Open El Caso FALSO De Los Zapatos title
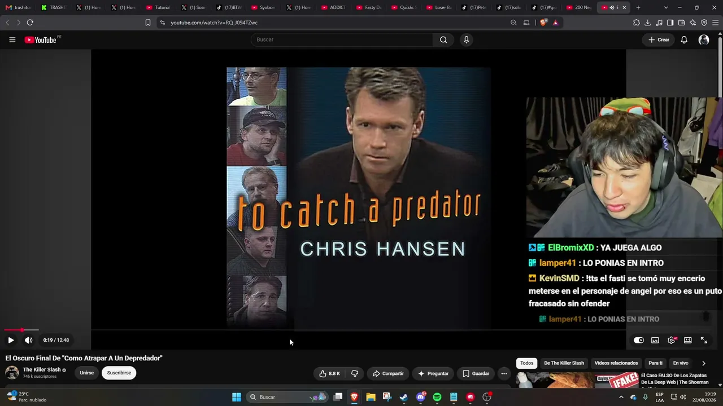 (674, 379)
